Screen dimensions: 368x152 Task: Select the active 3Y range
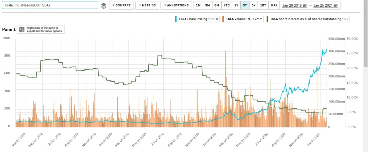(245, 5)
